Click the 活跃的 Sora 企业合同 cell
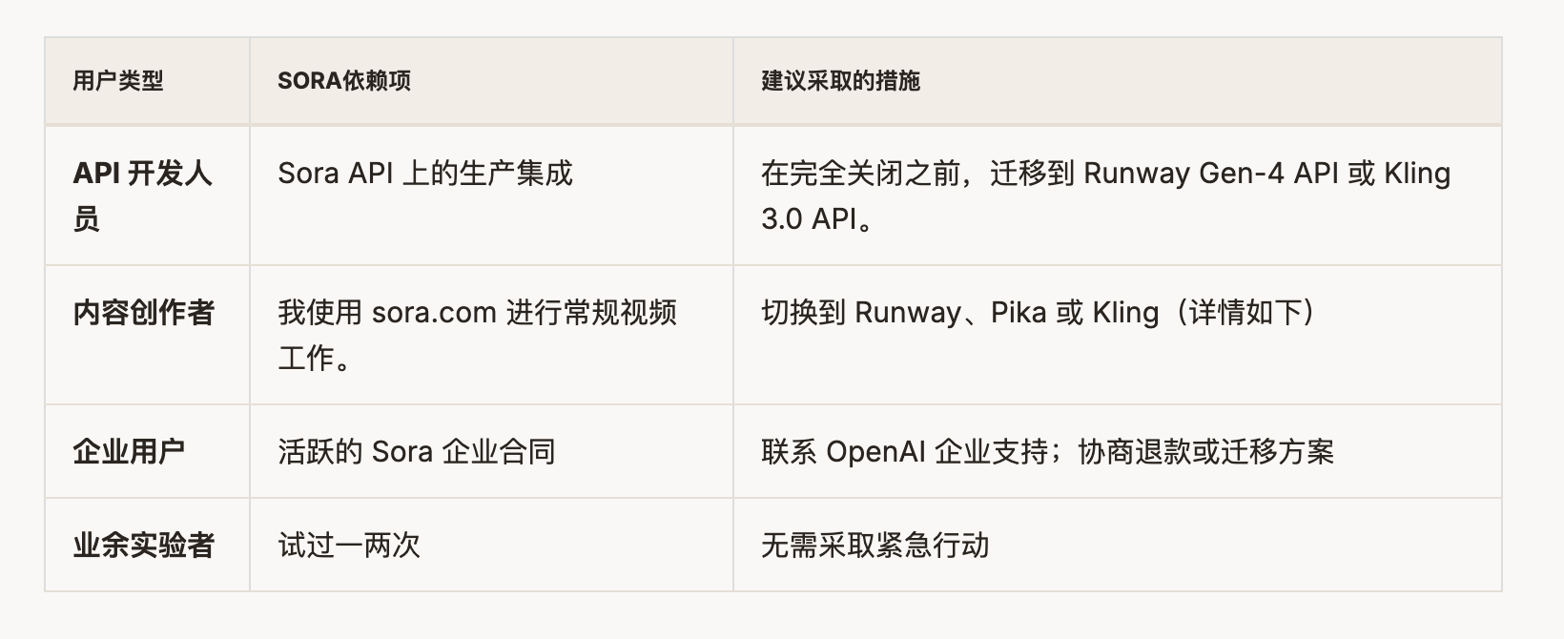The image size is (1564, 639). coord(417,451)
